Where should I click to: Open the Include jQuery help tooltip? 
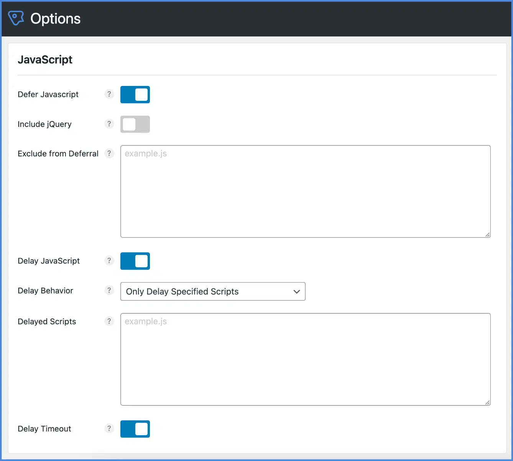coord(109,124)
